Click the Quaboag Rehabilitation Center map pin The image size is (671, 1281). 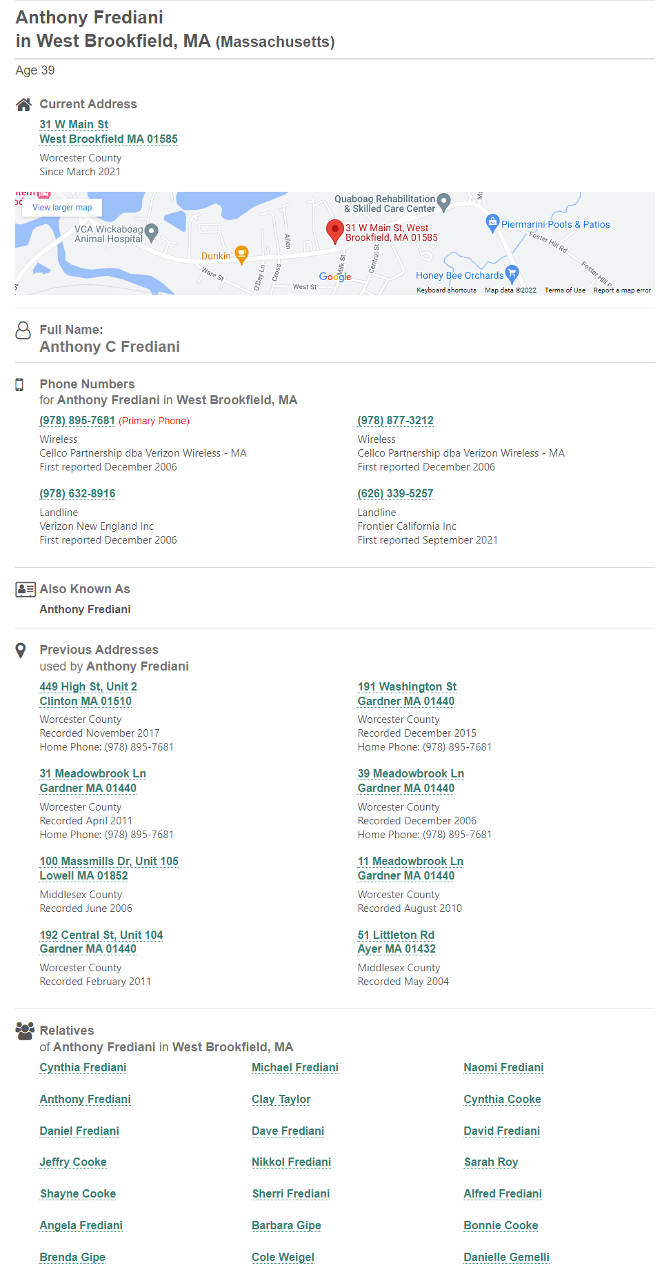[x=444, y=202]
